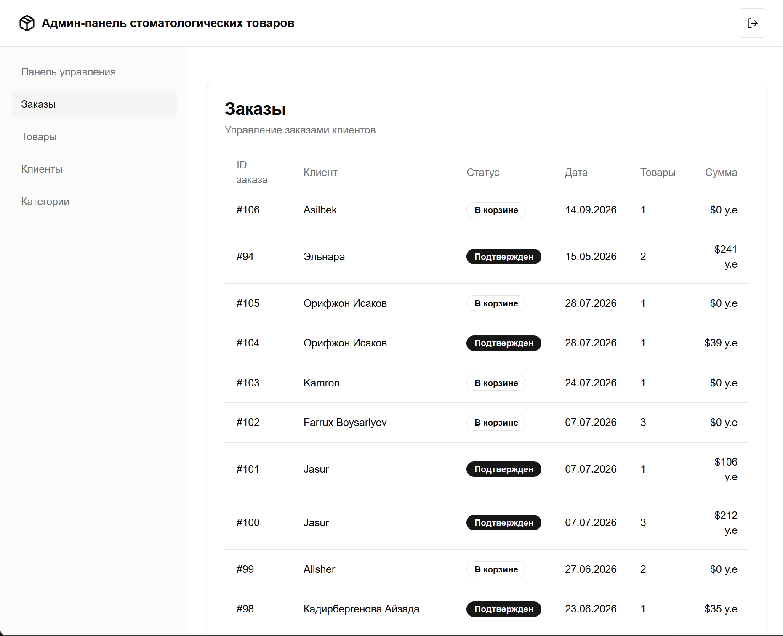The height and width of the screenshot is (636, 783).
Task: Click client Kamron
Action: pyautogui.click(x=322, y=383)
